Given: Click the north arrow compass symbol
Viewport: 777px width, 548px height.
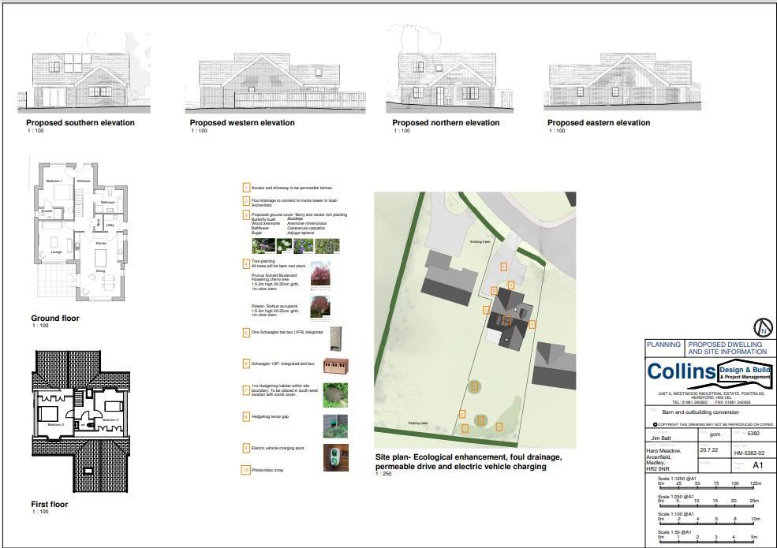Looking at the screenshot, I should [x=763, y=327].
